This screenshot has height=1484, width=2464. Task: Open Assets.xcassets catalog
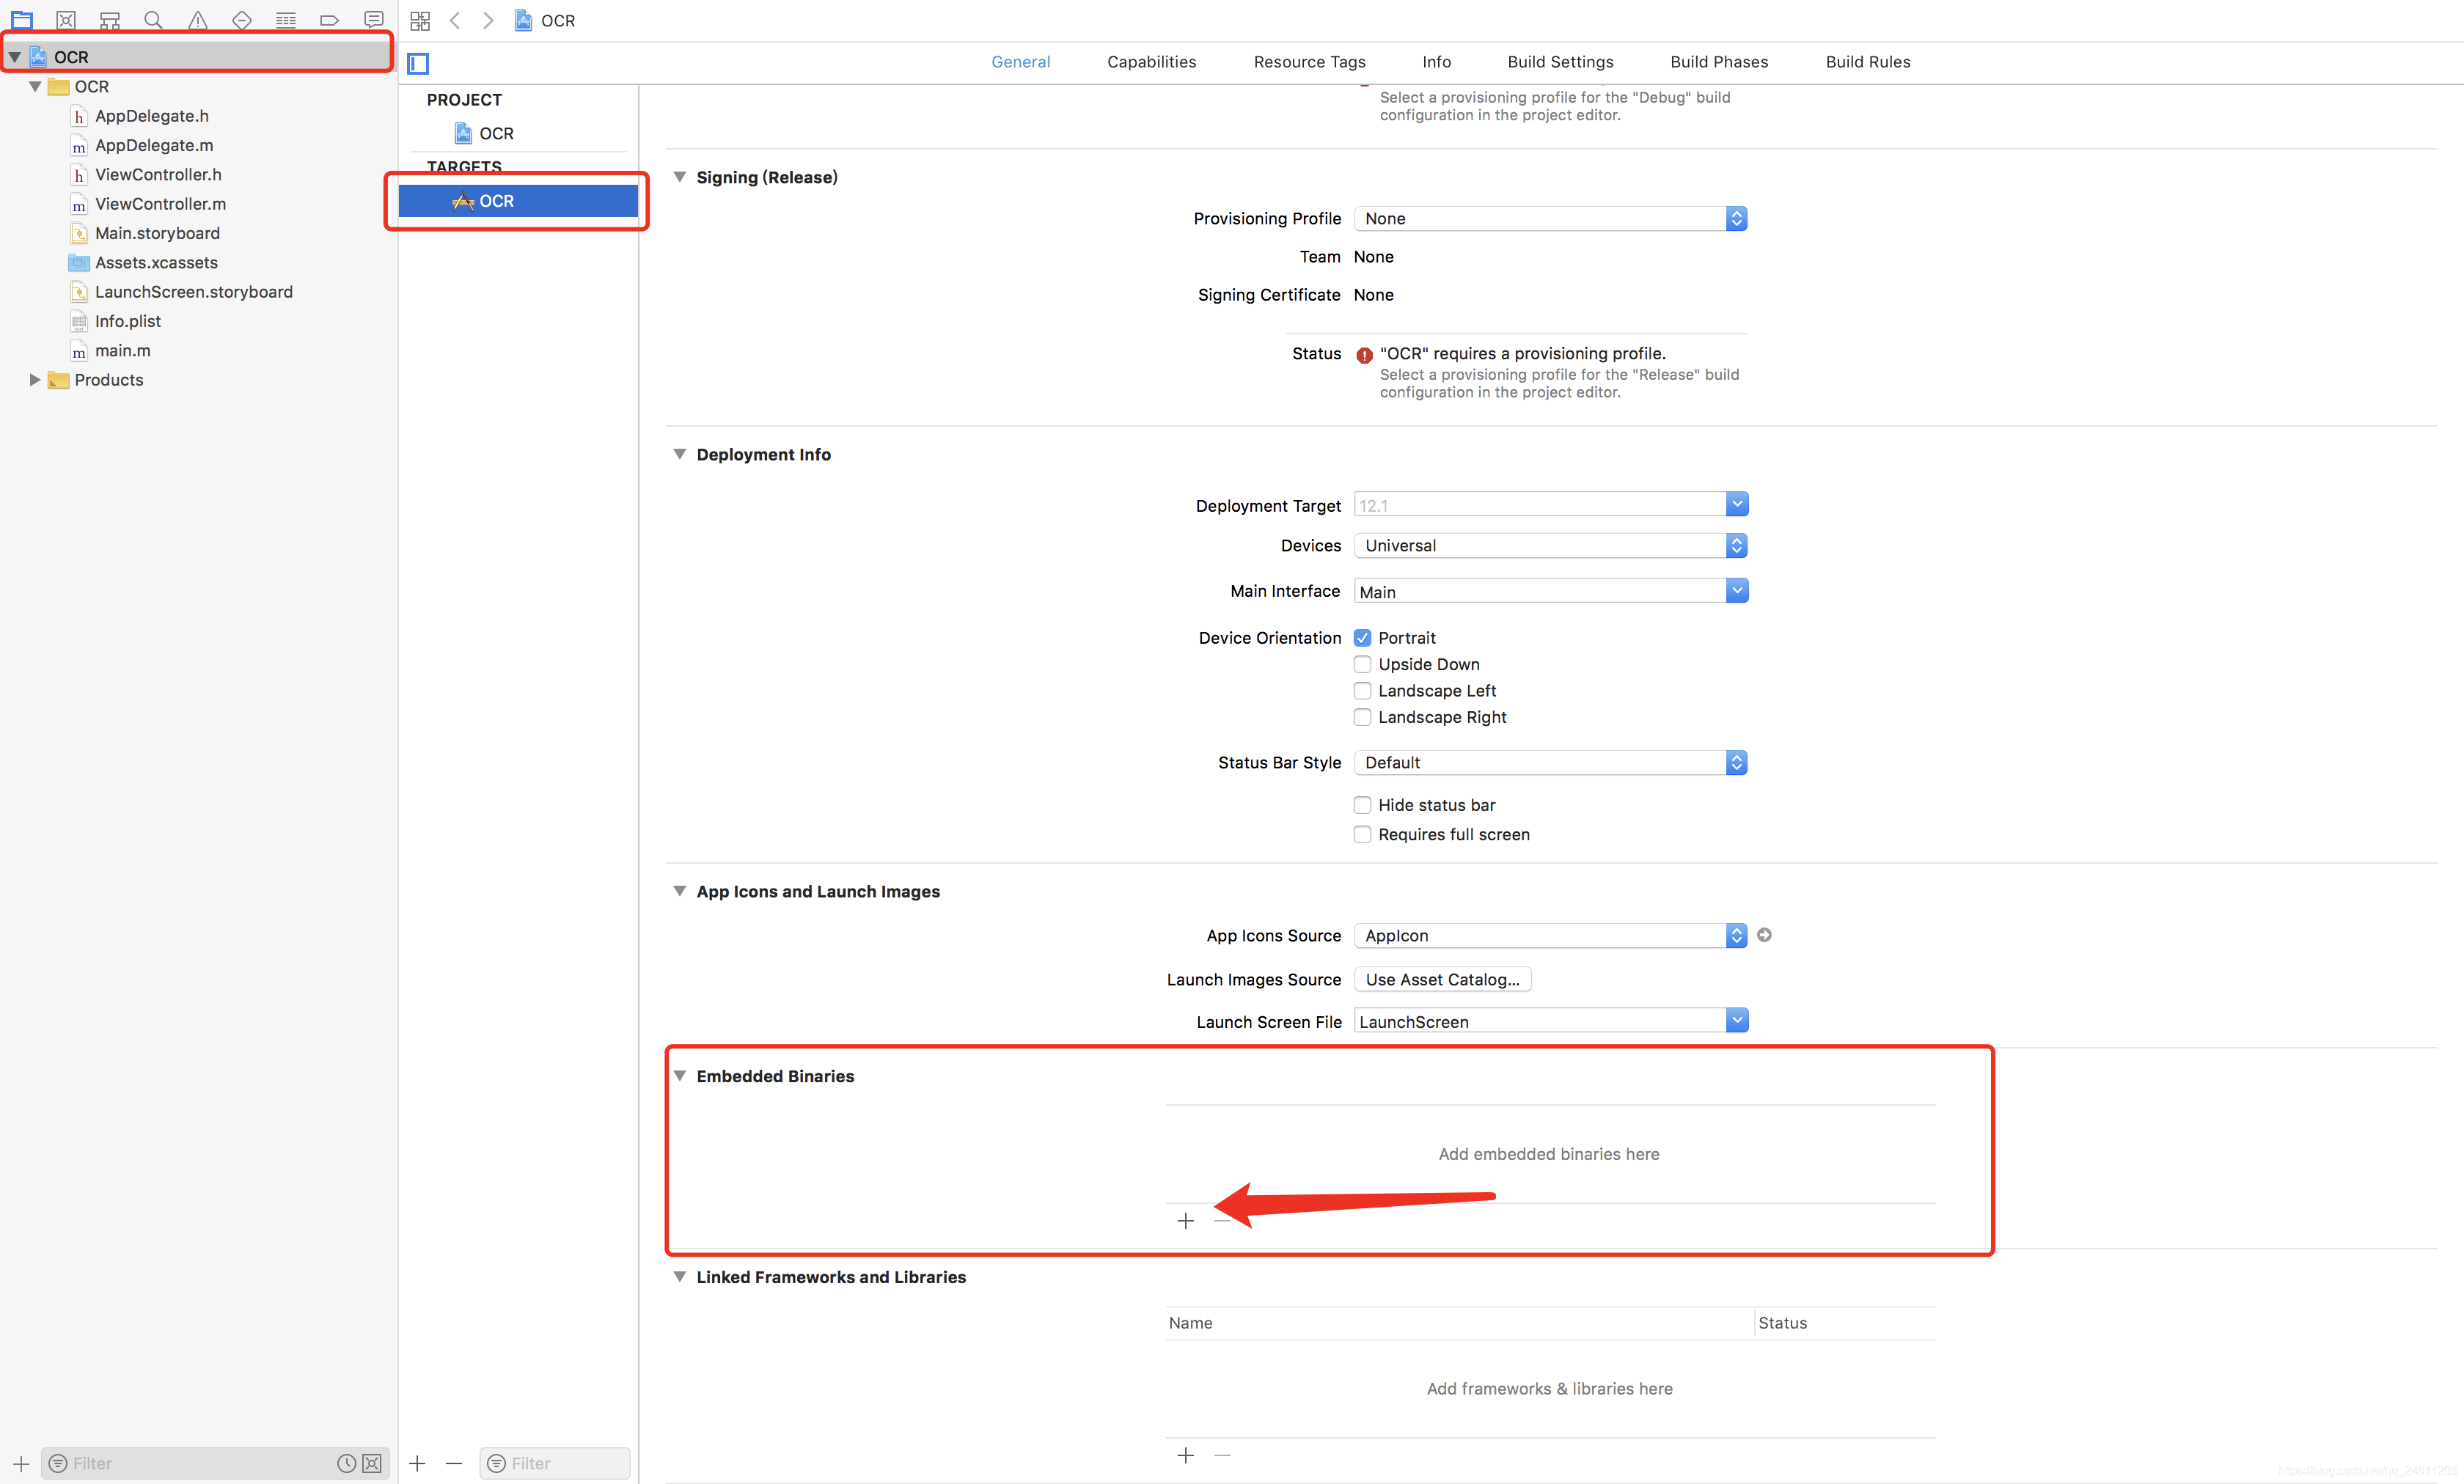pyautogui.click(x=156, y=263)
